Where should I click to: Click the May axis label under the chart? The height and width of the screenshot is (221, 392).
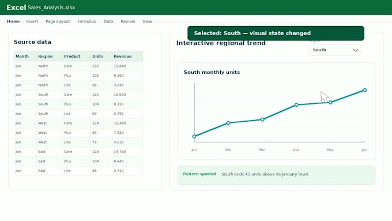coord(330,150)
